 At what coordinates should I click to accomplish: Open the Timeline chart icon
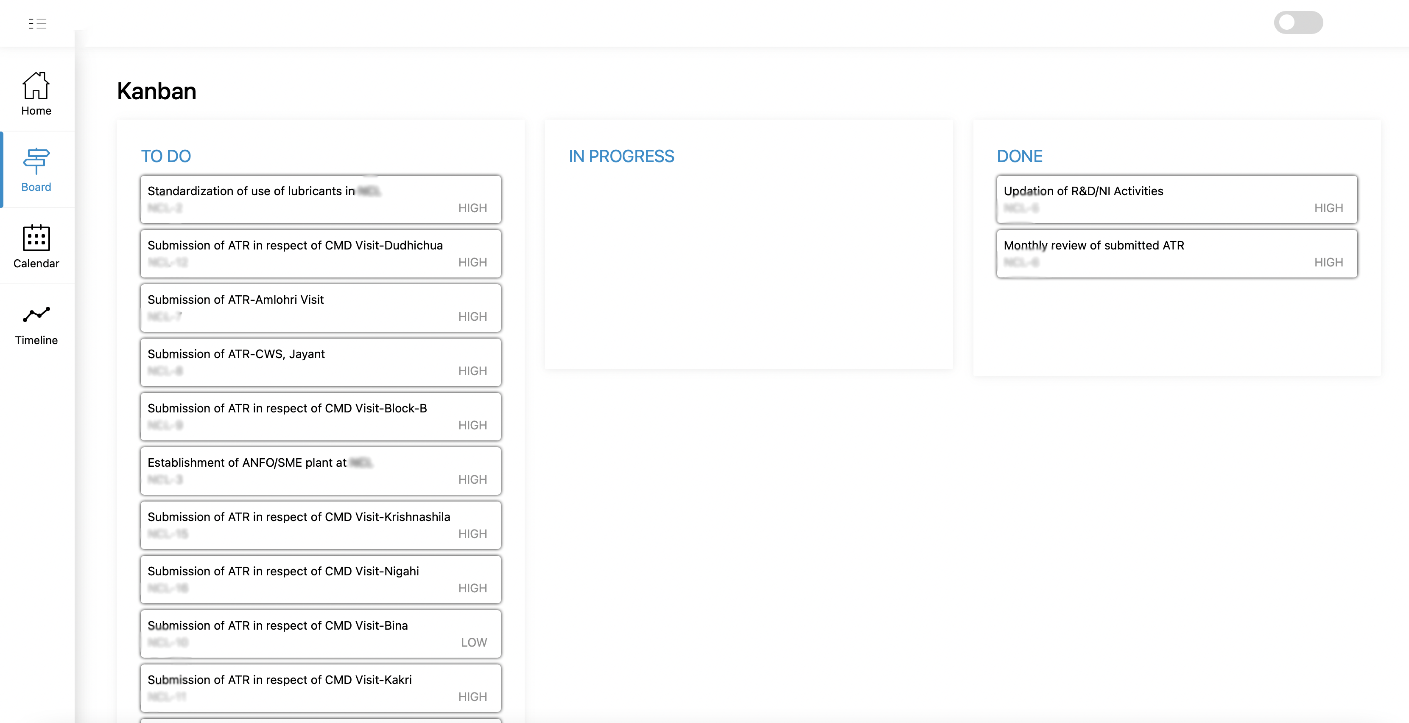pos(36,314)
